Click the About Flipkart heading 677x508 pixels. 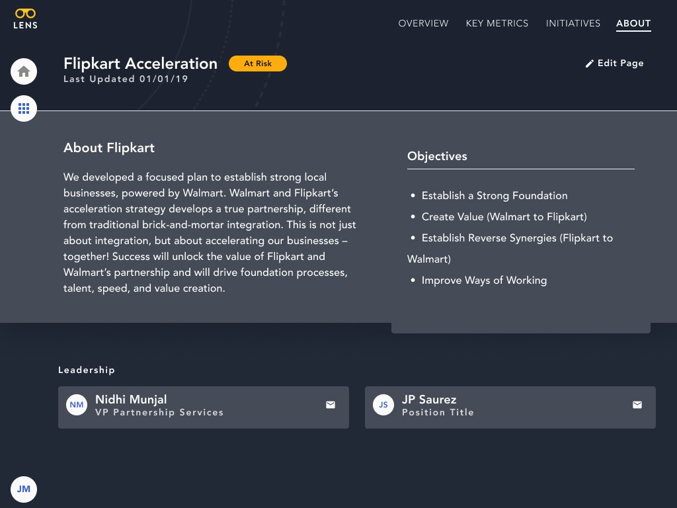[109, 148]
